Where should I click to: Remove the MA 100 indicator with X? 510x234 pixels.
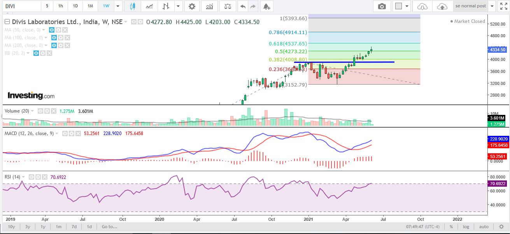tap(67, 38)
